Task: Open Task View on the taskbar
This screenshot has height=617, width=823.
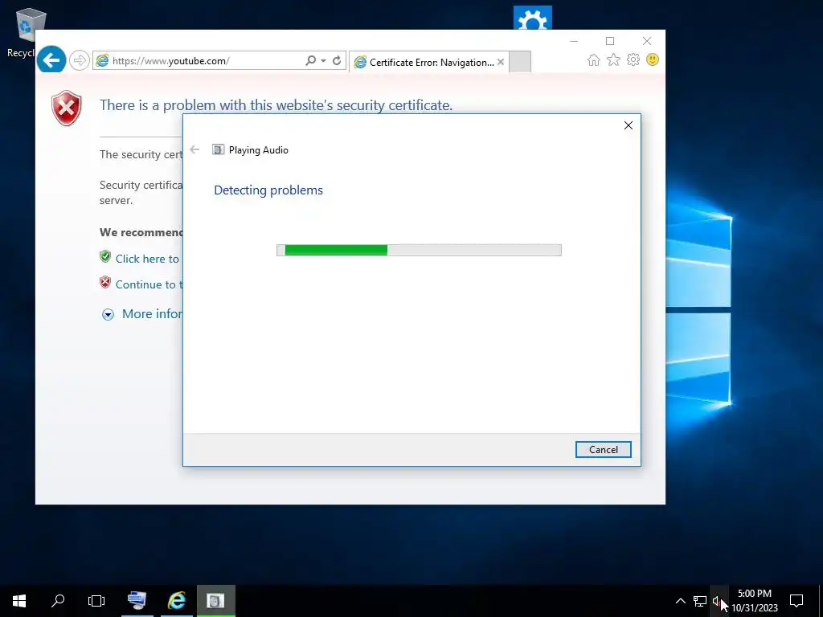Action: coord(96,601)
